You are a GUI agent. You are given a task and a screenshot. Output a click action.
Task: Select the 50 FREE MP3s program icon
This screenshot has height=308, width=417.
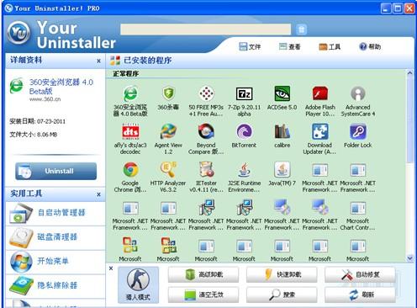pyautogui.click(x=206, y=93)
